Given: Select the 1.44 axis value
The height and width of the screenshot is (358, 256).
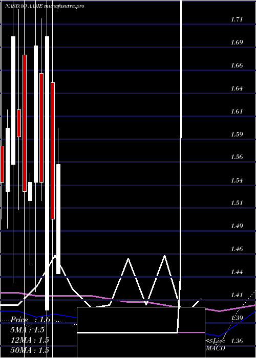Looking at the screenshot, I should click(237, 272).
